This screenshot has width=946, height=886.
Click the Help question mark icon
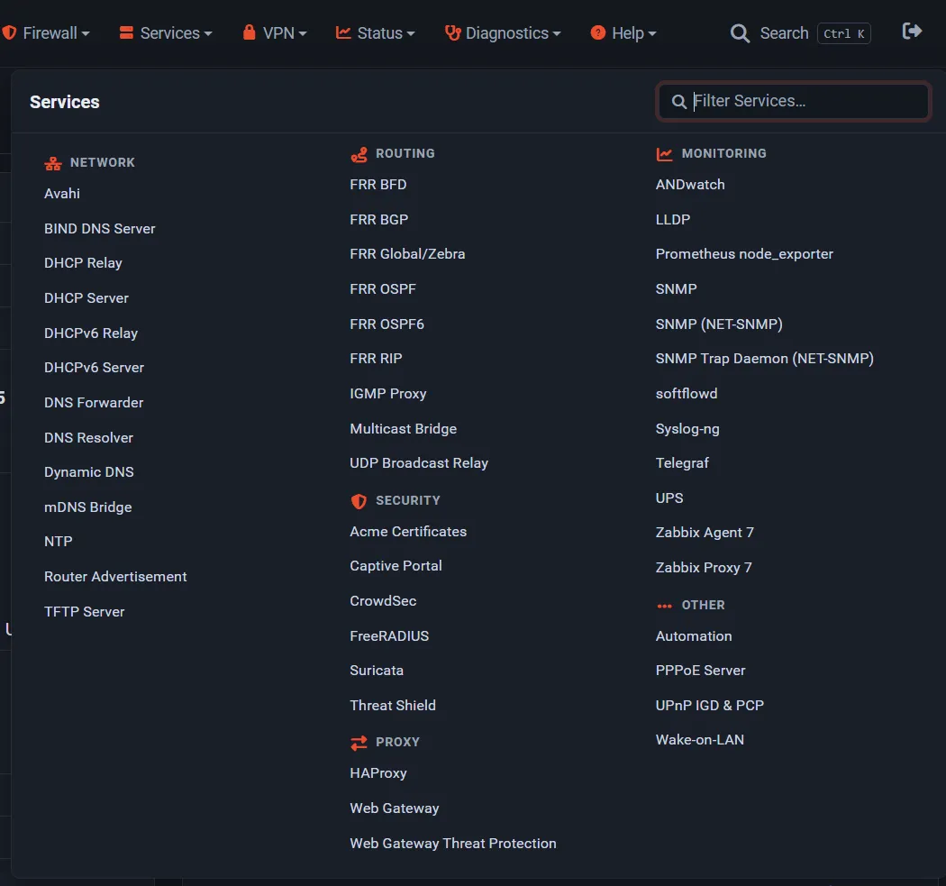click(x=598, y=32)
